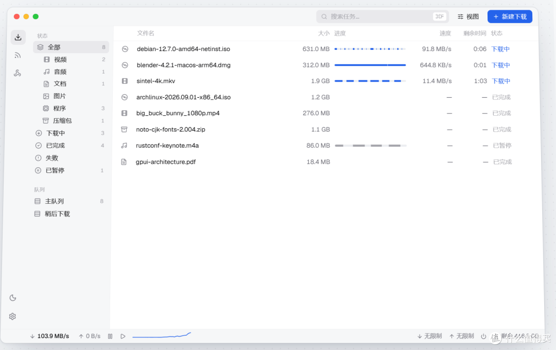Focus the 搜索任务 search field
The image size is (556, 350).
(382, 16)
